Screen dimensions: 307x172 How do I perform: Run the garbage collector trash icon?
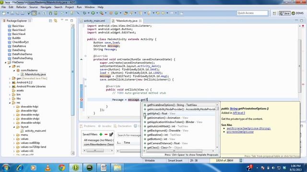(241, 161)
